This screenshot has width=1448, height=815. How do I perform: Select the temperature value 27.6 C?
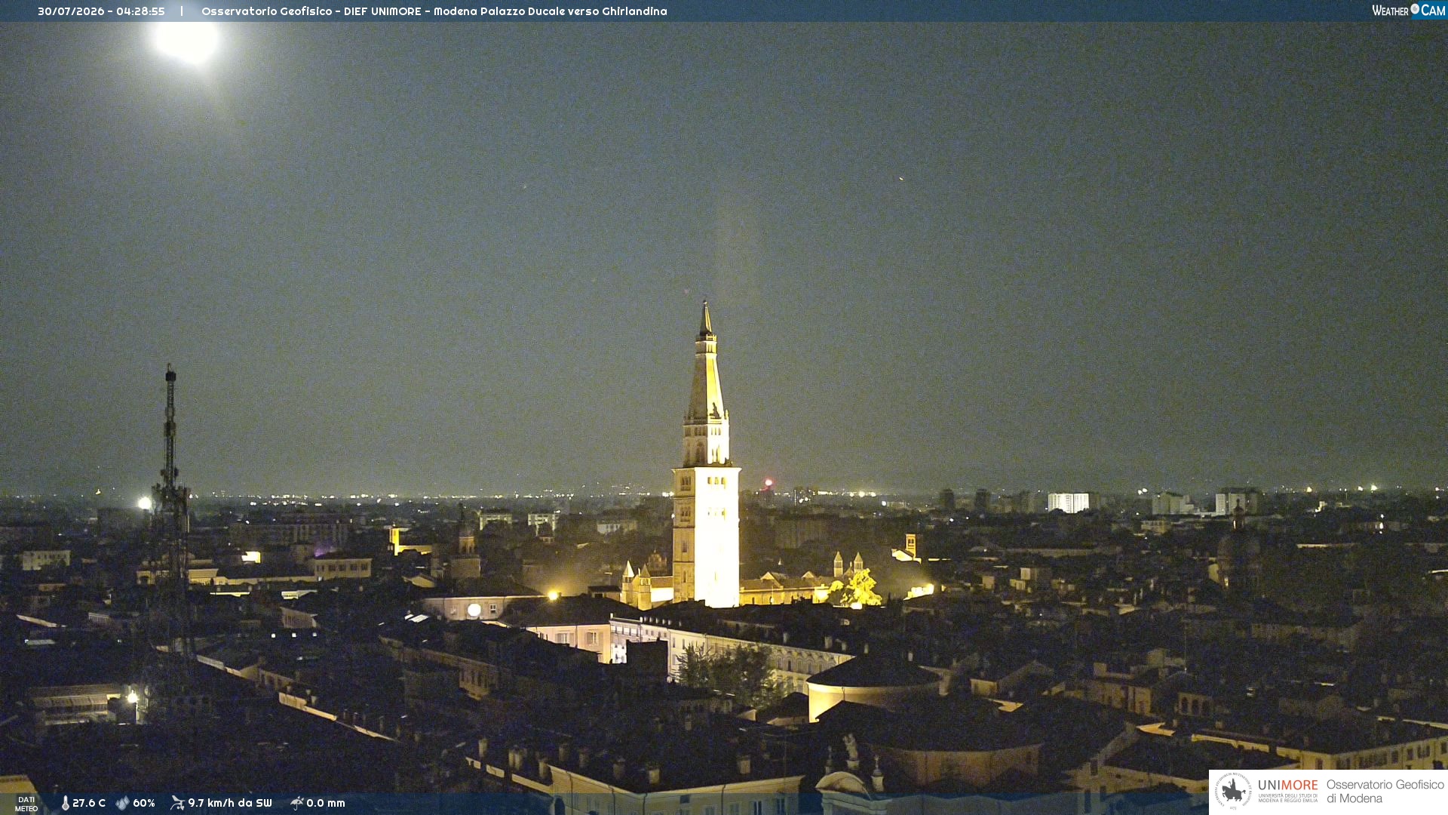click(89, 803)
